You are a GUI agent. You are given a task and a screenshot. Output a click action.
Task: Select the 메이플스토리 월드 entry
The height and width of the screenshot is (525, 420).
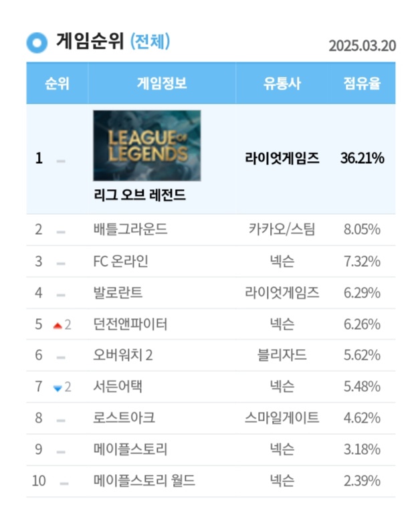pyautogui.click(x=144, y=481)
